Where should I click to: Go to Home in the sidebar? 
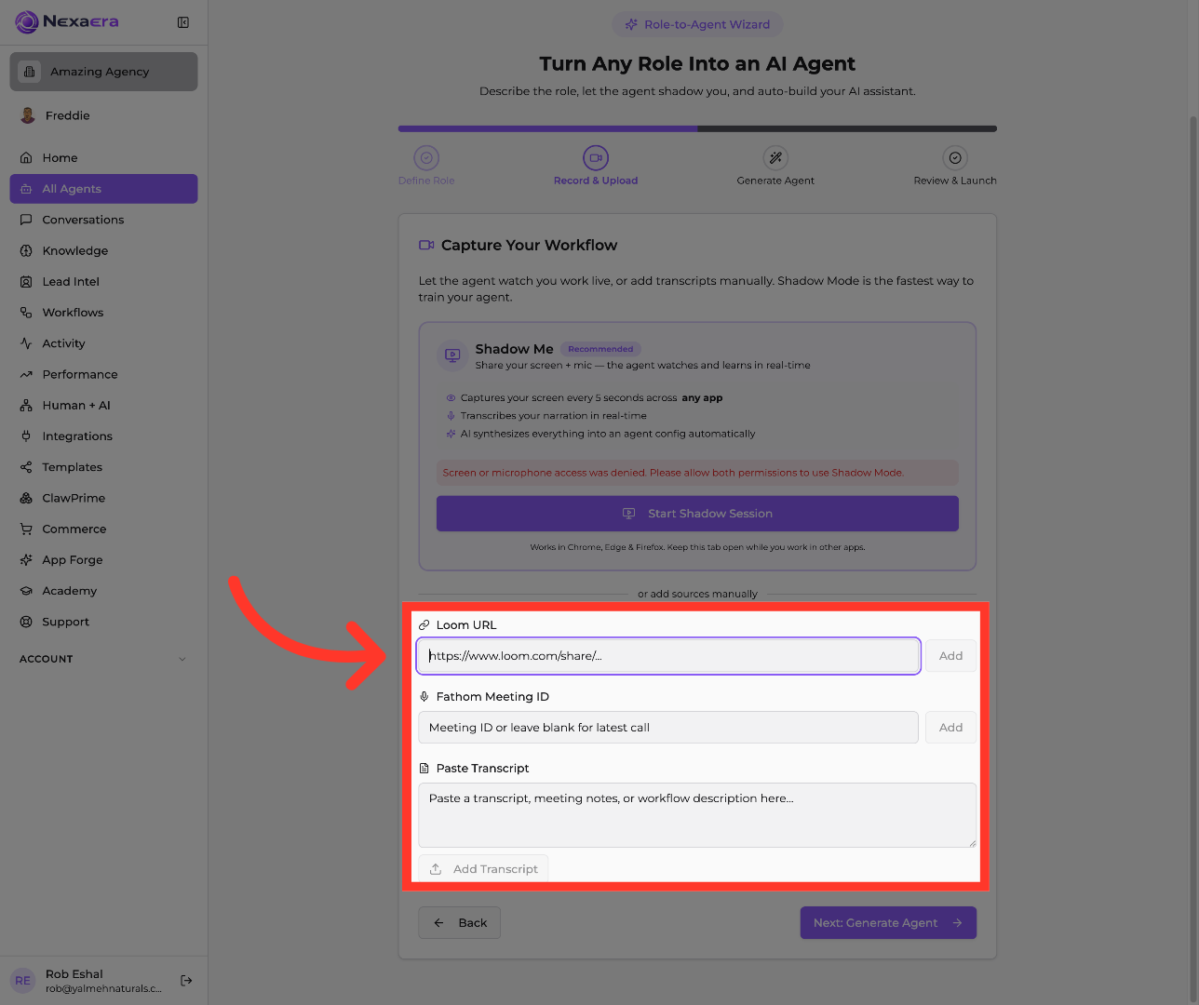click(103, 158)
